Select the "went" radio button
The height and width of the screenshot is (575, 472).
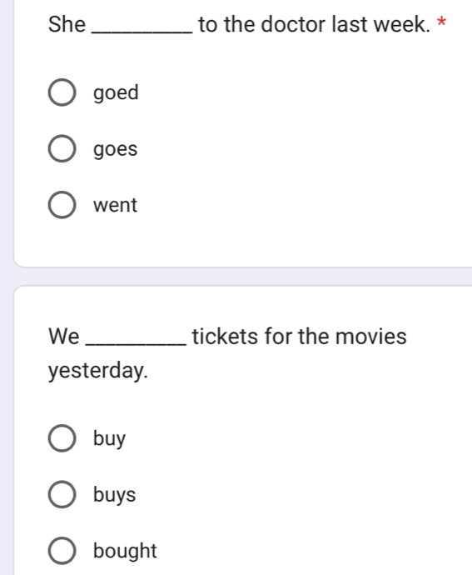coord(62,205)
